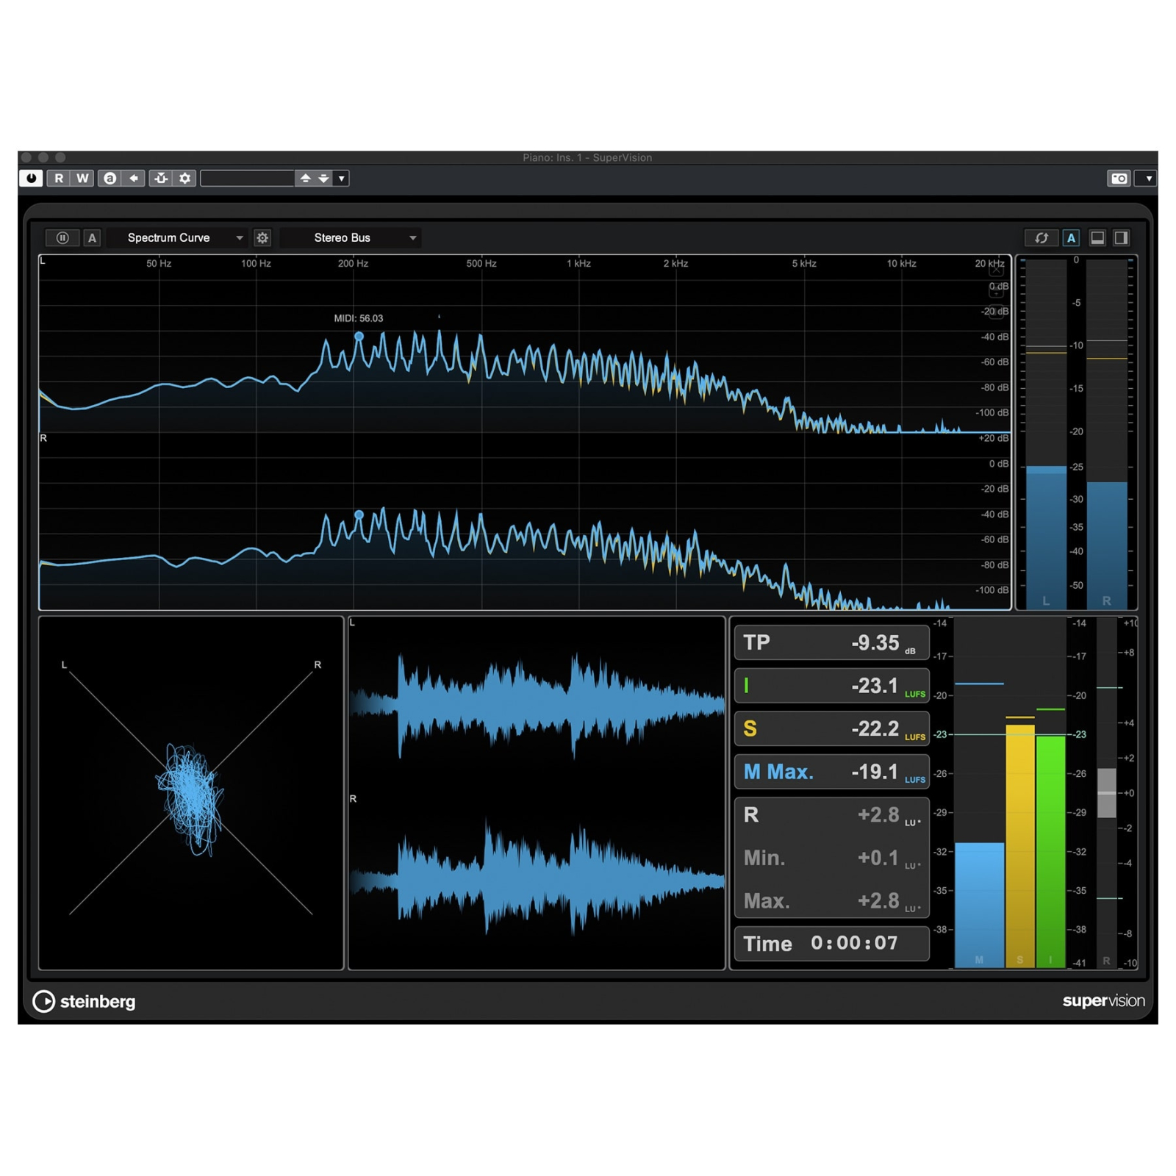Screen dimensions: 1176x1176
Task: Click the A/B comparison 'a' icon
Action: 110,178
